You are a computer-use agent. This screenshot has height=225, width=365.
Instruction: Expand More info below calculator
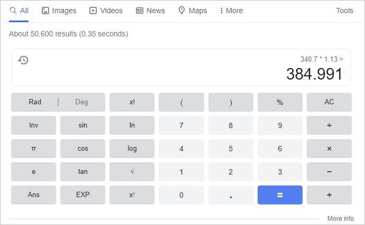click(340, 219)
